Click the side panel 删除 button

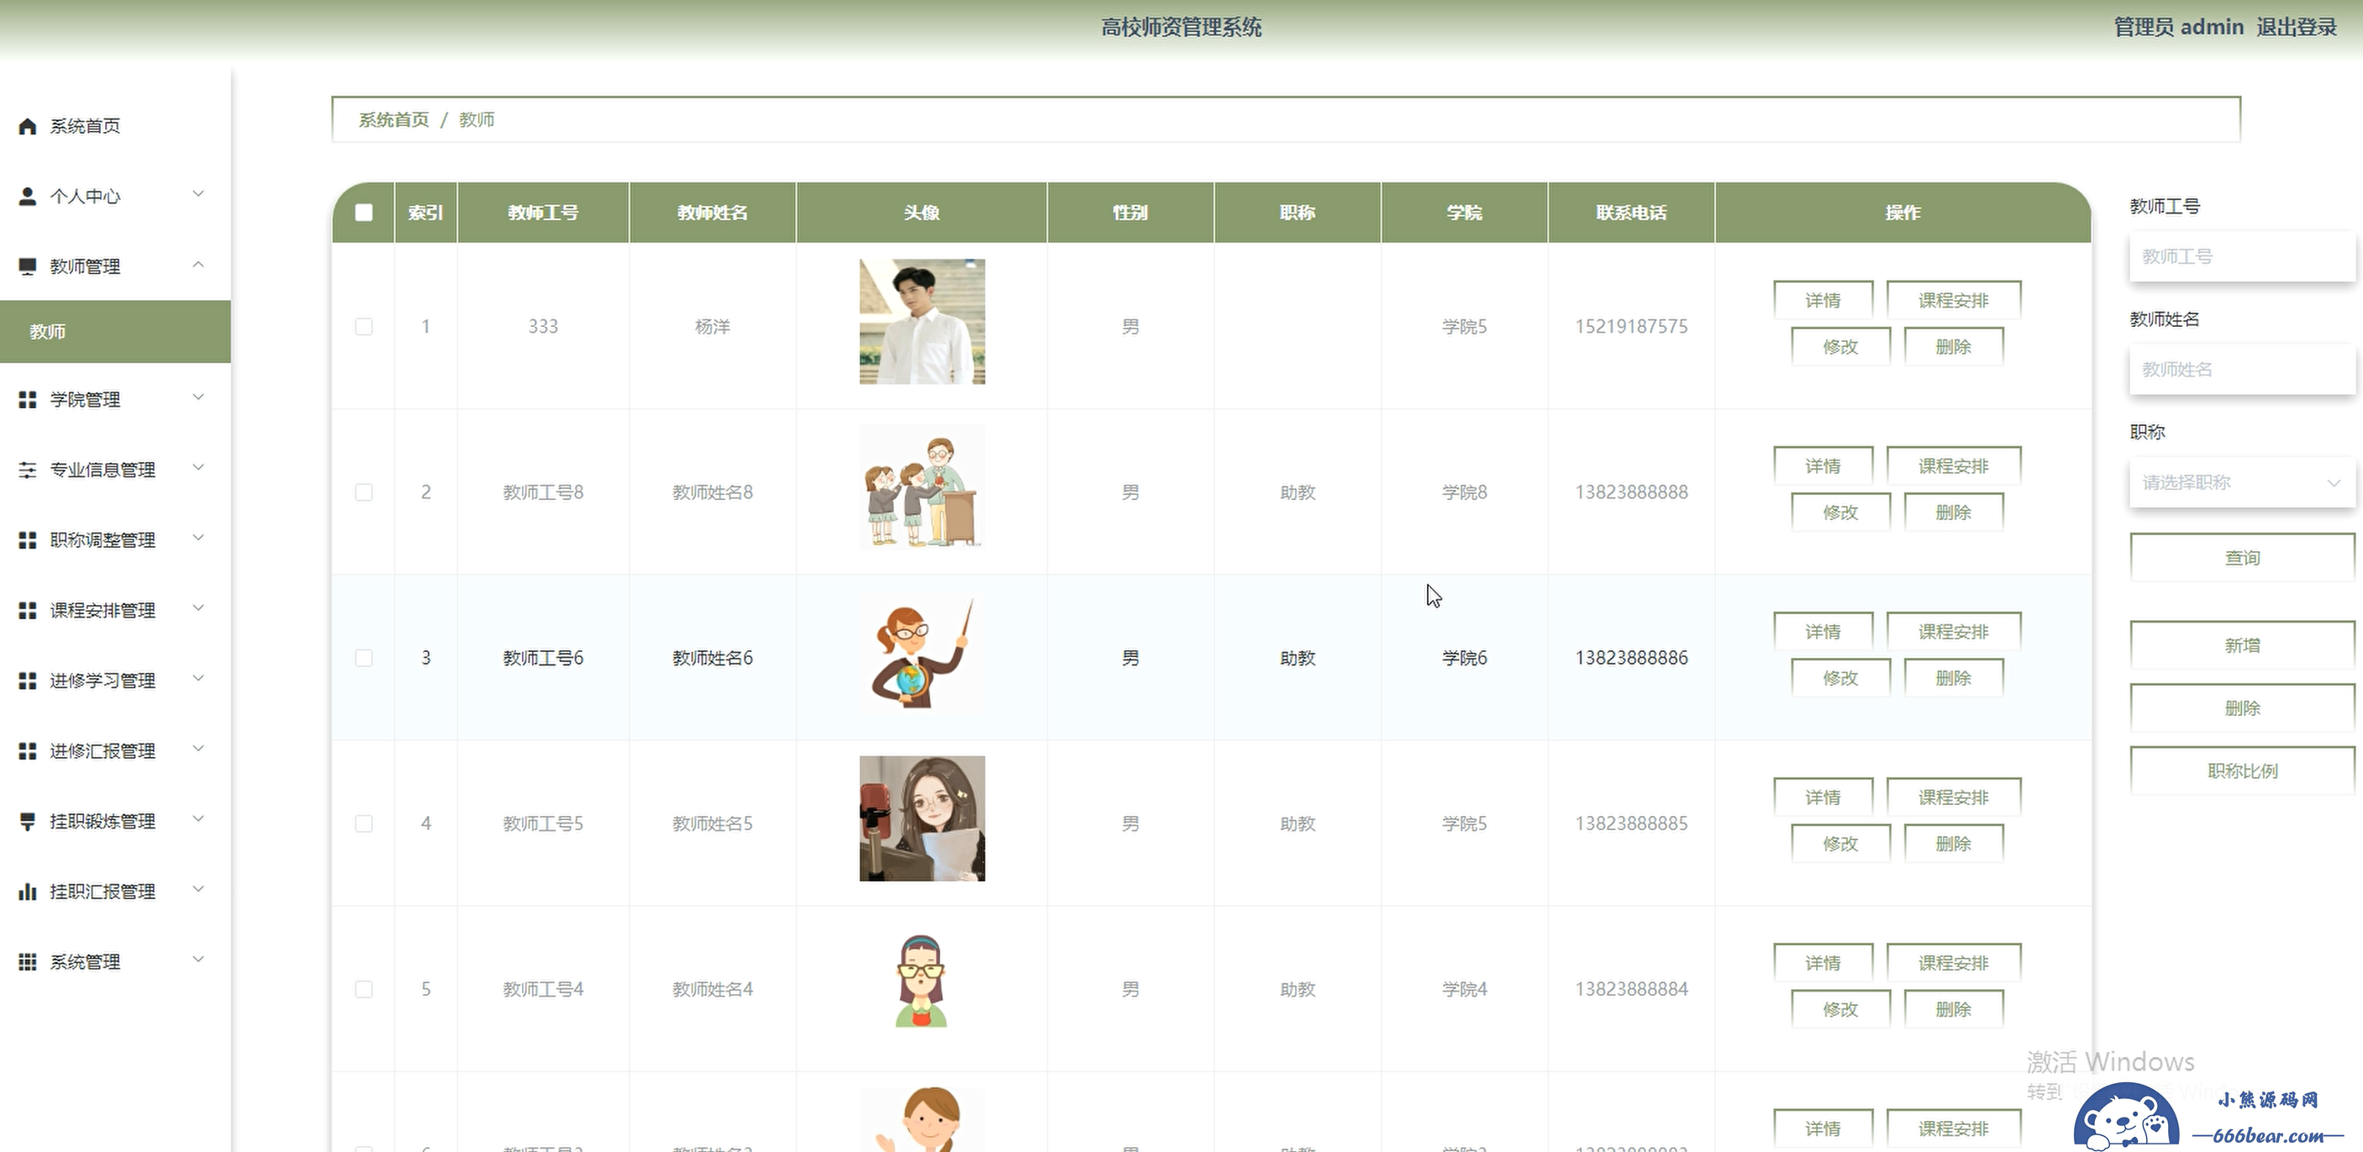(x=2242, y=708)
